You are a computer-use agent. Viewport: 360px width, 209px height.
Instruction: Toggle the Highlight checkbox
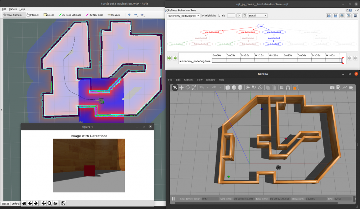(x=203, y=15)
